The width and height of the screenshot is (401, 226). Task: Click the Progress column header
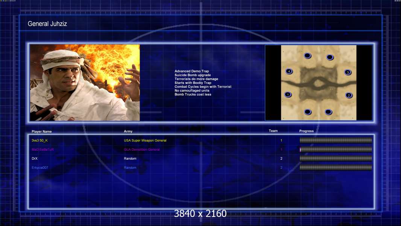point(306,131)
